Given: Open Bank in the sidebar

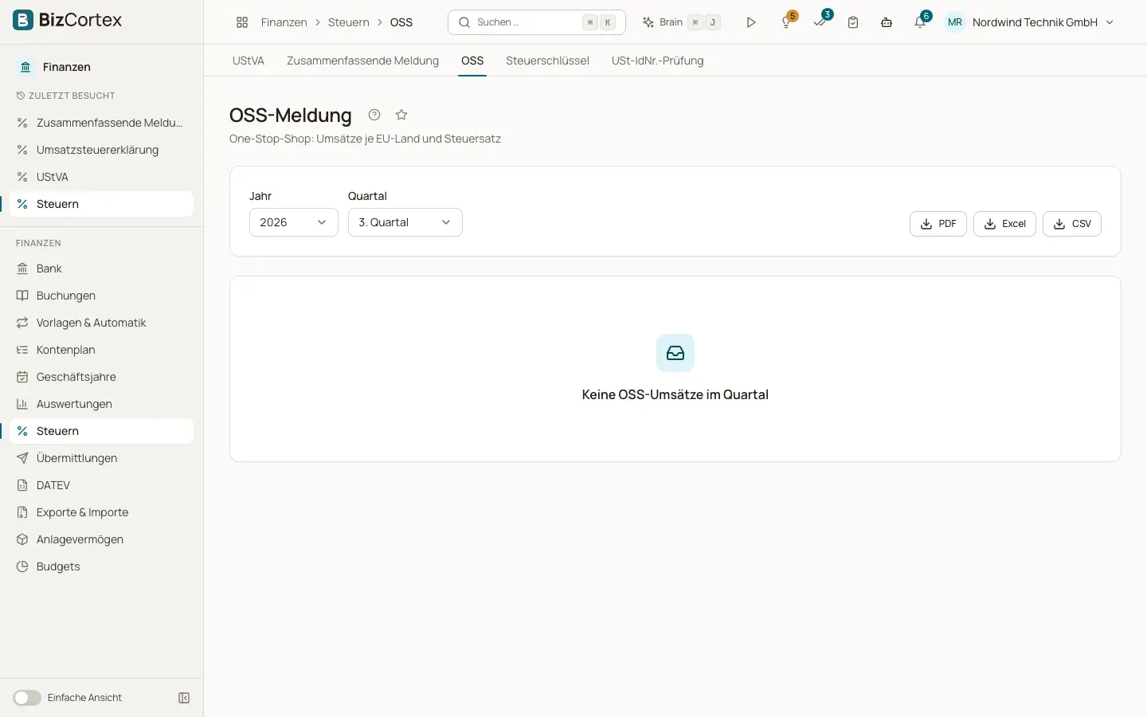Looking at the screenshot, I should pyautogui.click(x=102, y=268).
